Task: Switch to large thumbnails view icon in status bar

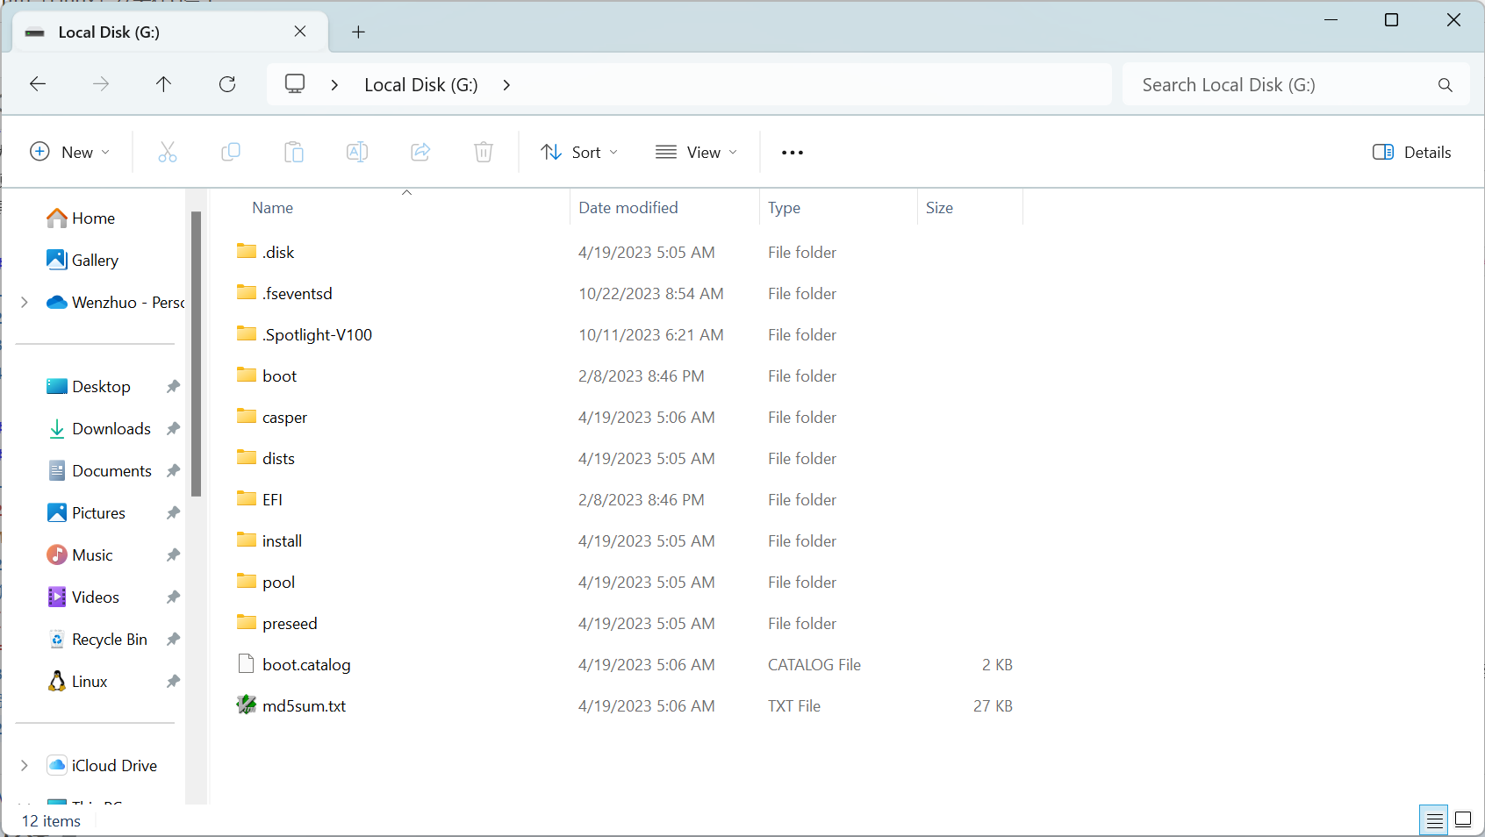Action: coord(1463,820)
